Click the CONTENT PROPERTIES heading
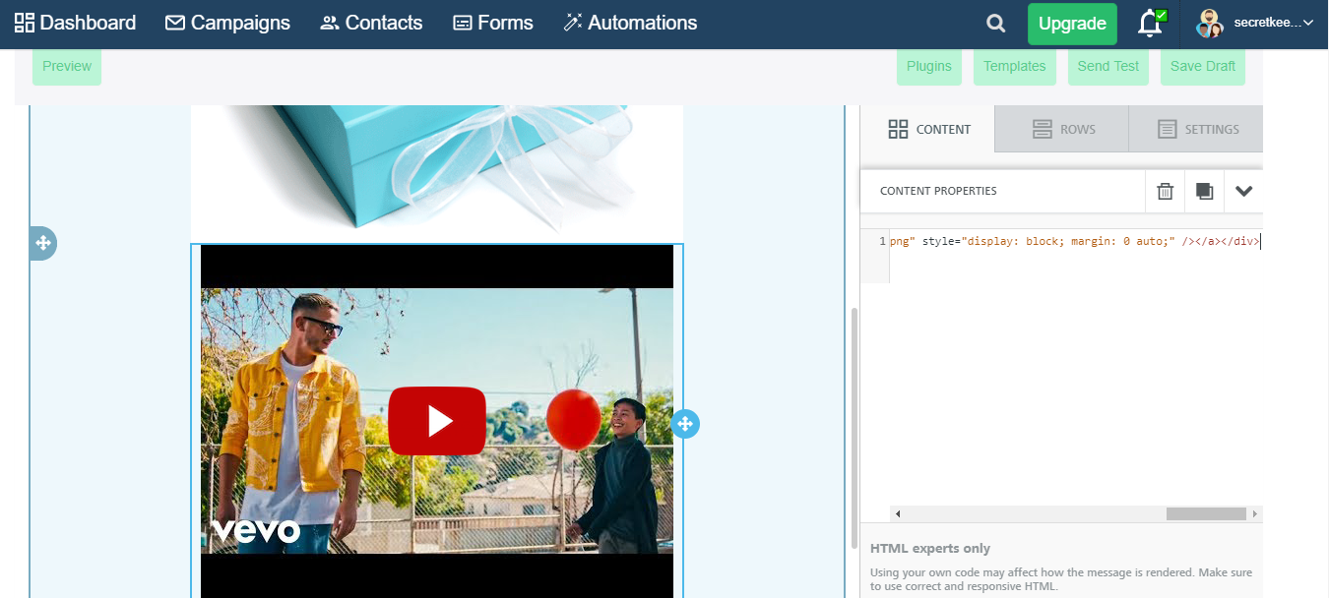This screenshot has width=1329, height=598. 938,191
